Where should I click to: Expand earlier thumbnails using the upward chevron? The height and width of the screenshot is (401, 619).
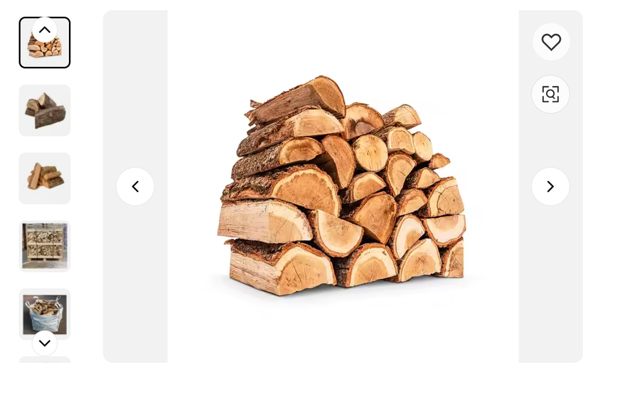click(44, 30)
